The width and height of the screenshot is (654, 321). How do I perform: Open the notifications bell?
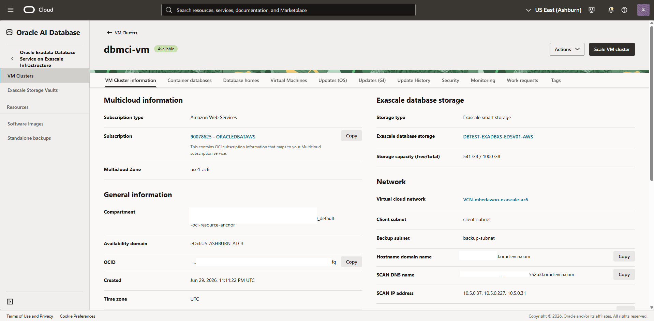point(611,10)
